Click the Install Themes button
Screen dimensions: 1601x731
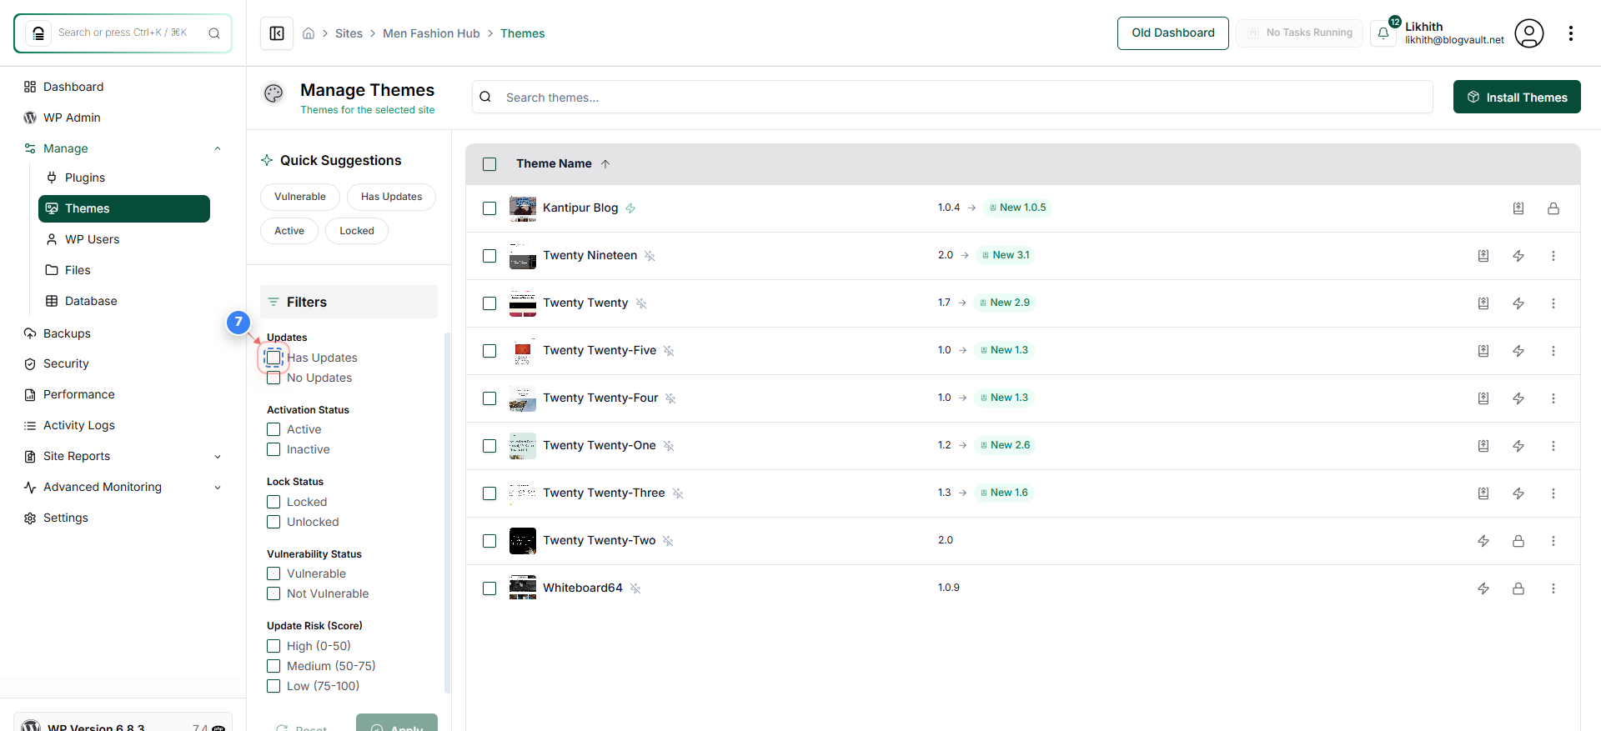point(1517,97)
